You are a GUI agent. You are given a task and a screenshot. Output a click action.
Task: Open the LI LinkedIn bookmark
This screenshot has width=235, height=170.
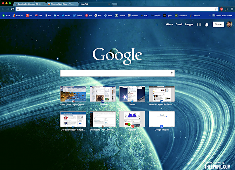56,15
